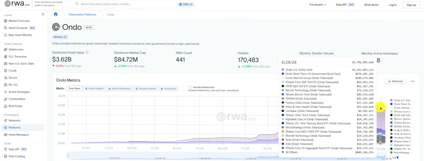The image size is (424, 161).
Task: Click the search magnifier icon
Action: click(77, 4)
